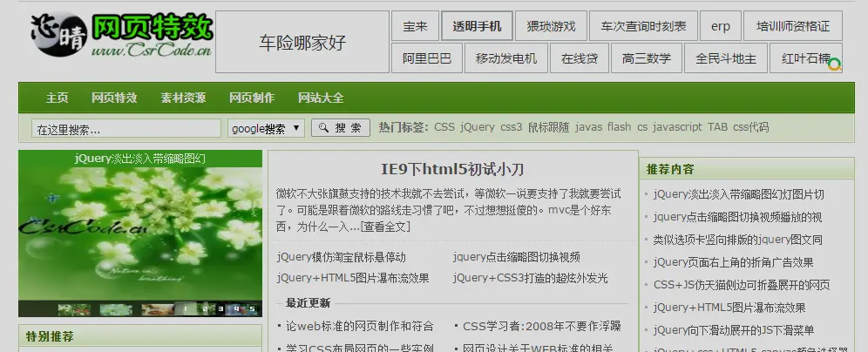This screenshot has width=868, height=352.
Task: Open jQuery向下滑动展开的JS下滑菜单 link
Action: pos(734,330)
